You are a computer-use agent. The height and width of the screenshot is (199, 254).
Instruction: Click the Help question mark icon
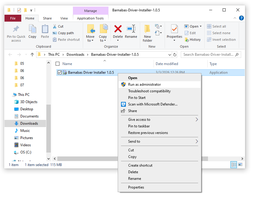(241, 18)
